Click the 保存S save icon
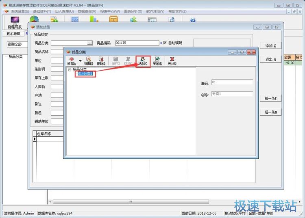The image size is (305, 218). click(x=116, y=61)
